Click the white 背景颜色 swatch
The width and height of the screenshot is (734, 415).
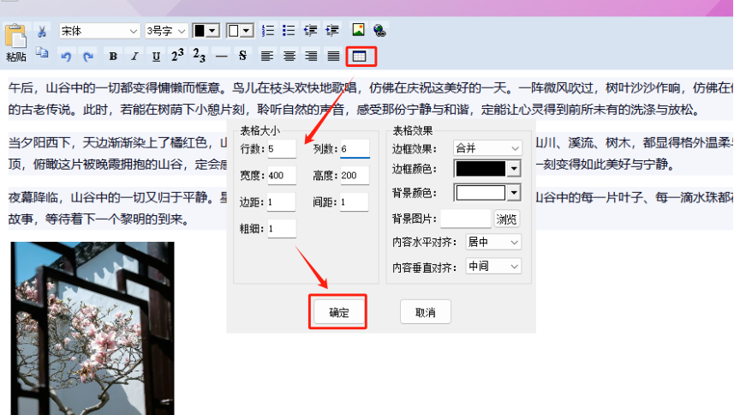[480, 193]
